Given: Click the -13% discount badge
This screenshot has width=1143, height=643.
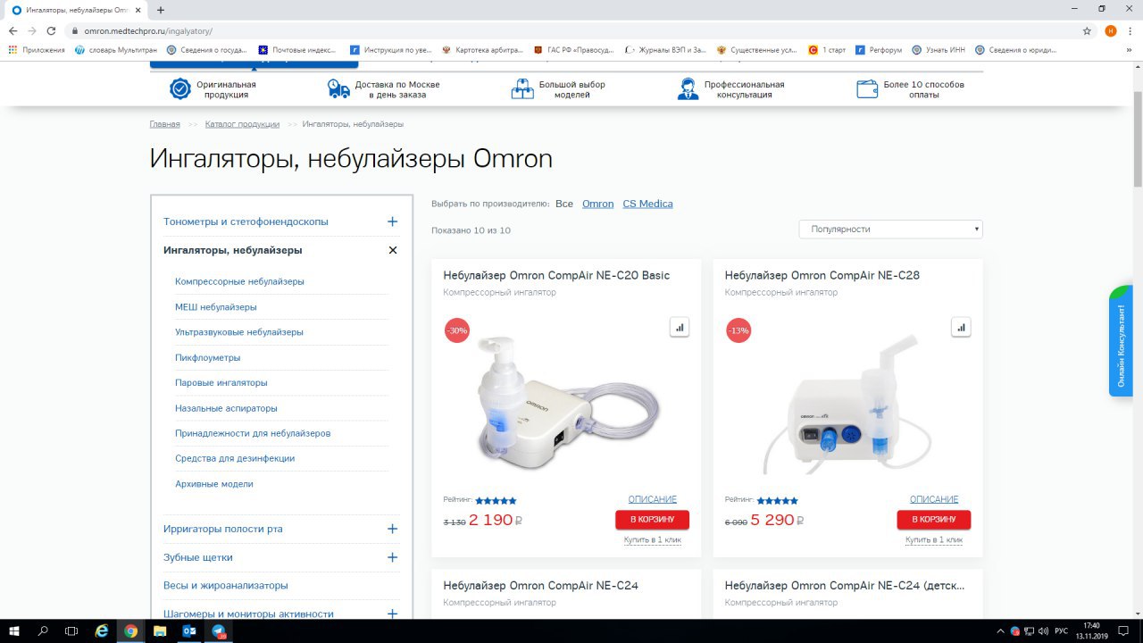Looking at the screenshot, I should point(738,330).
